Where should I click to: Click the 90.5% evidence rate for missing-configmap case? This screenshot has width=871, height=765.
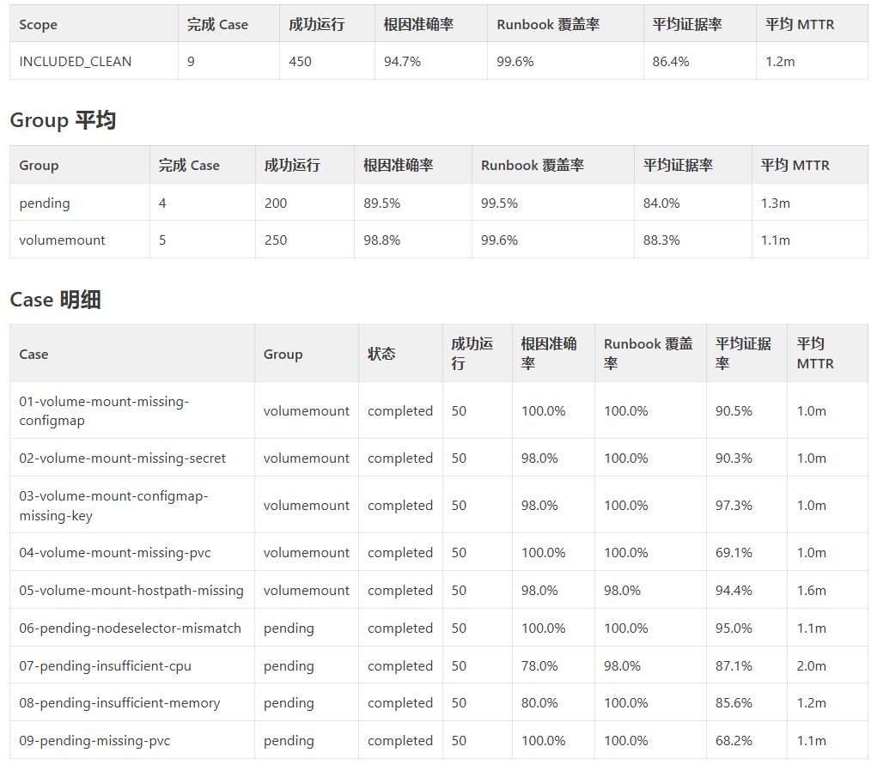pos(734,410)
